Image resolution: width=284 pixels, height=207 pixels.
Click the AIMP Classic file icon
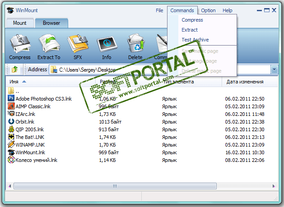click(x=11, y=106)
